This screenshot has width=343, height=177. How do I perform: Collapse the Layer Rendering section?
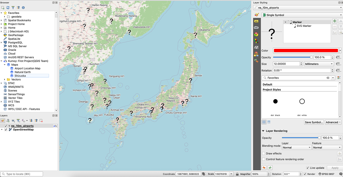coord(263,131)
